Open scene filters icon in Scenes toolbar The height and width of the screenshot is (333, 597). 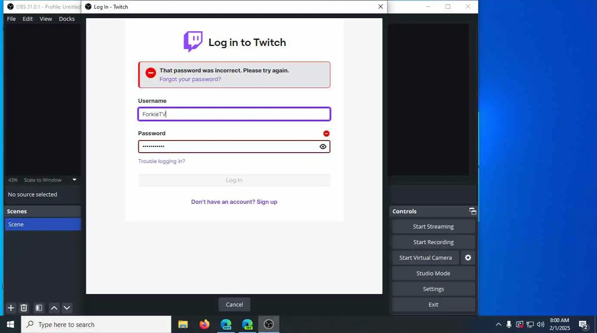point(39,308)
